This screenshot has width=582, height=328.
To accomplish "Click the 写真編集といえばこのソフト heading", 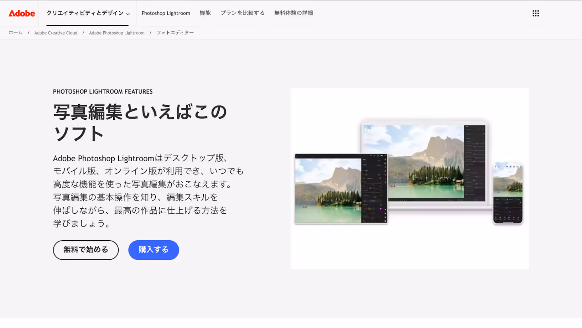I will pyautogui.click(x=140, y=122).
